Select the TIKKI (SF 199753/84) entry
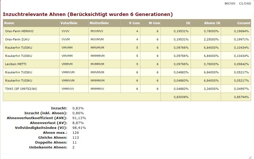The width and height of the screenshot is (254, 159). (21, 89)
